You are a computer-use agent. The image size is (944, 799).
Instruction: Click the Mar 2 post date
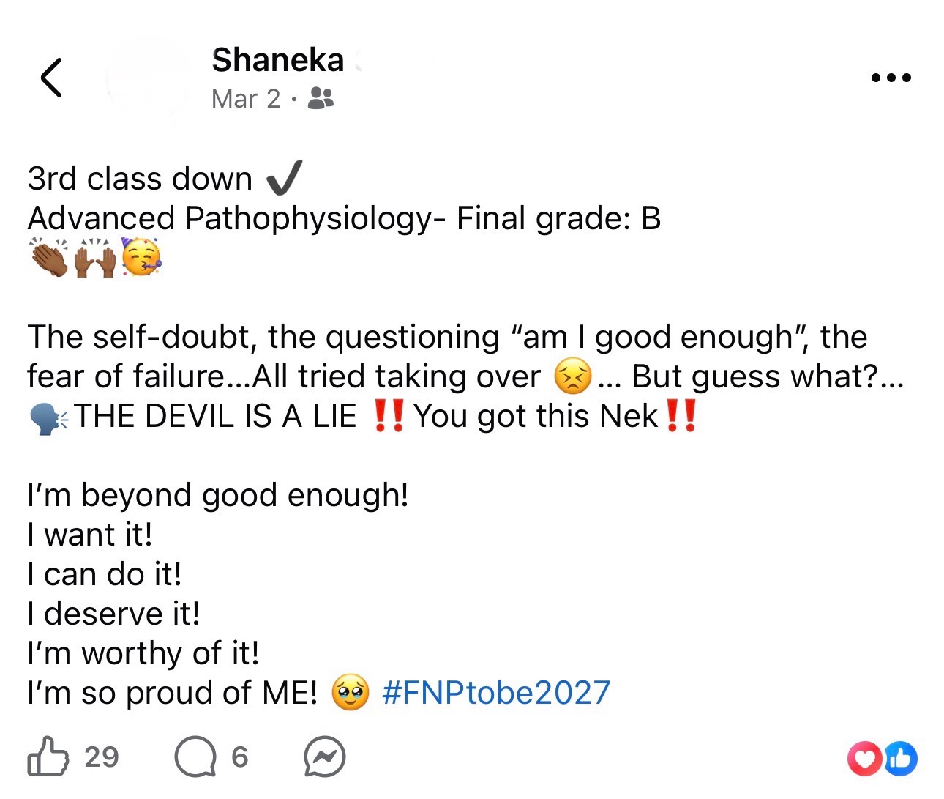click(246, 99)
